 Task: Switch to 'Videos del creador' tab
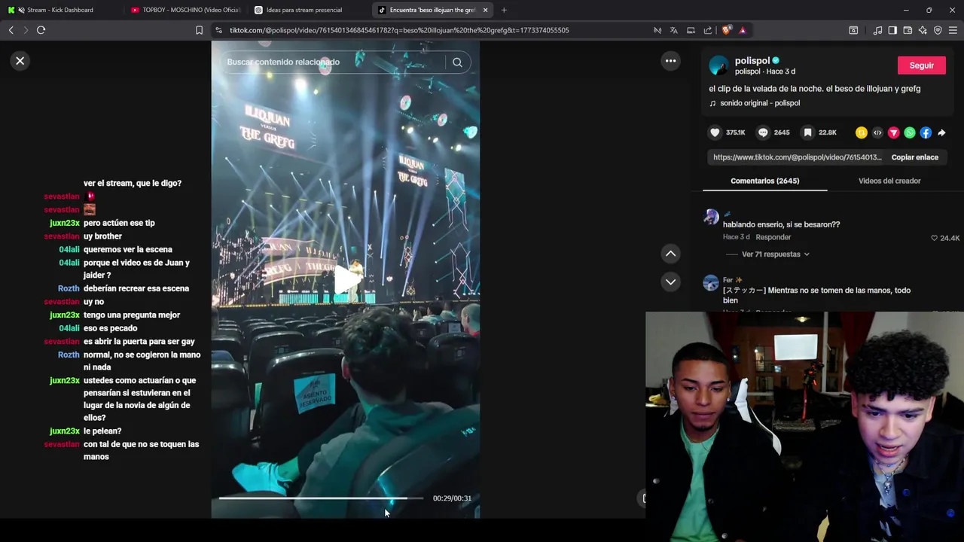pyautogui.click(x=889, y=181)
